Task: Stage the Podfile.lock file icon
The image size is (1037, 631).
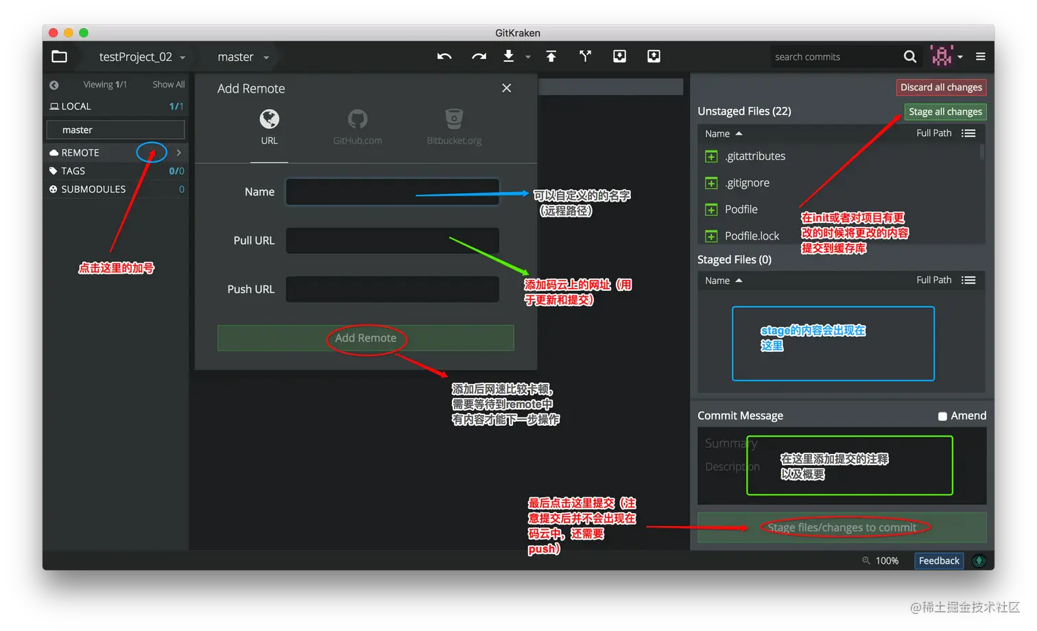Action: [711, 237]
